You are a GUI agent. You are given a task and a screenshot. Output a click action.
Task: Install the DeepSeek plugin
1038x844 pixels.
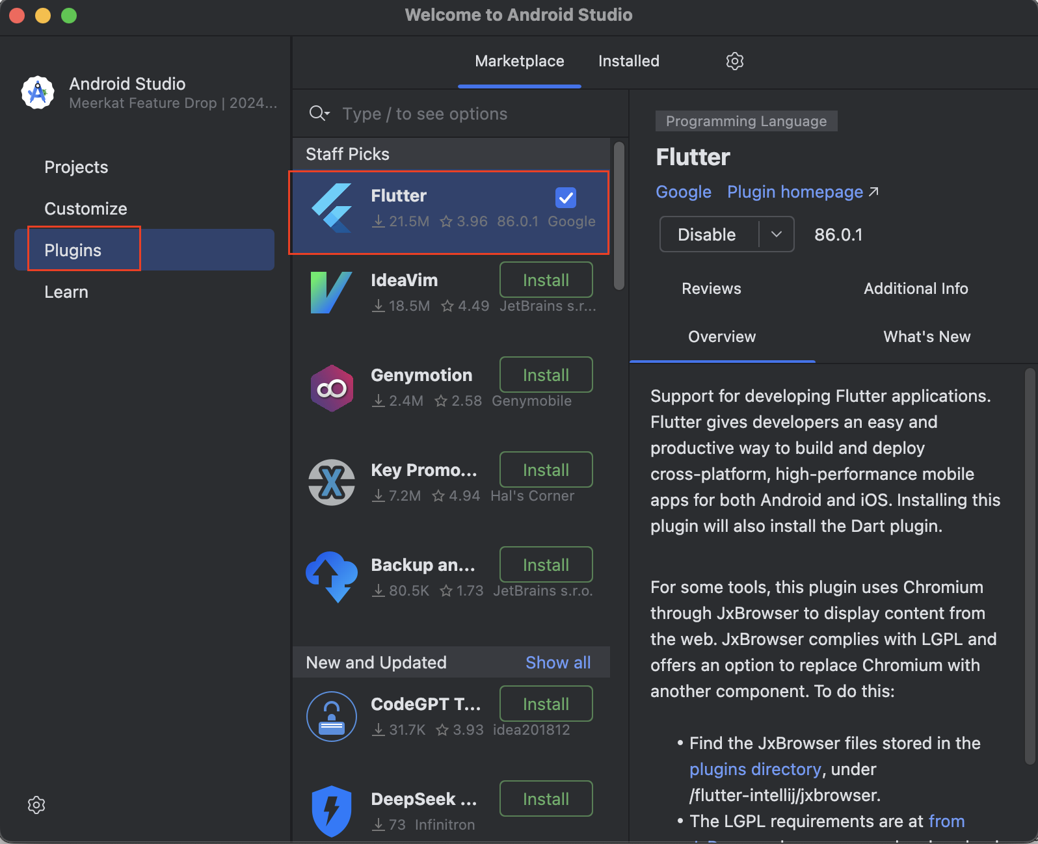(x=546, y=798)
